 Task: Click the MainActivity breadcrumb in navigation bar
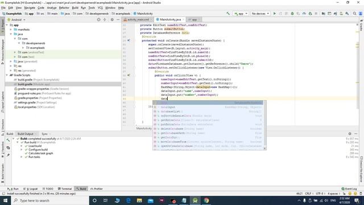(x=143, y=14)
